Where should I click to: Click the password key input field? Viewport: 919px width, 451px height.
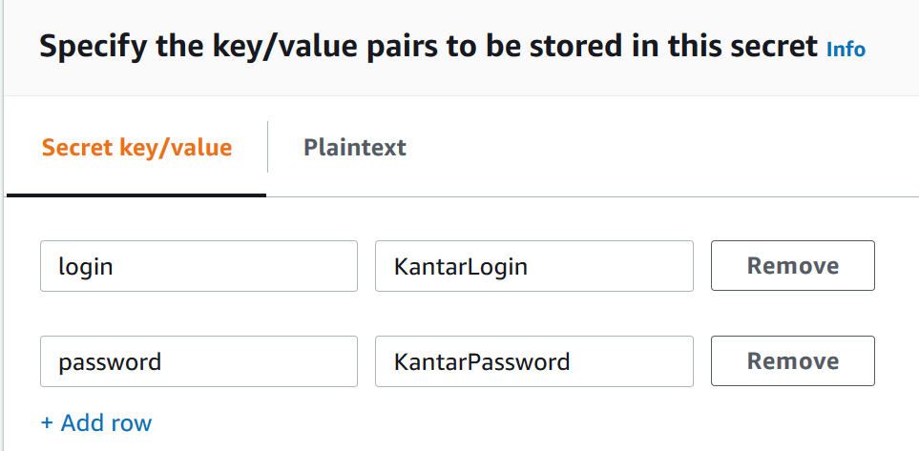point(198,361)
